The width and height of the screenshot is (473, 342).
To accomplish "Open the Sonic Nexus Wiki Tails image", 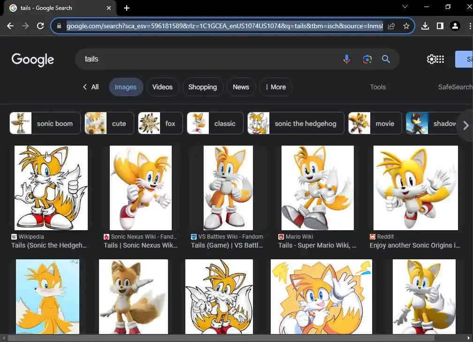I will click(141, 188).
